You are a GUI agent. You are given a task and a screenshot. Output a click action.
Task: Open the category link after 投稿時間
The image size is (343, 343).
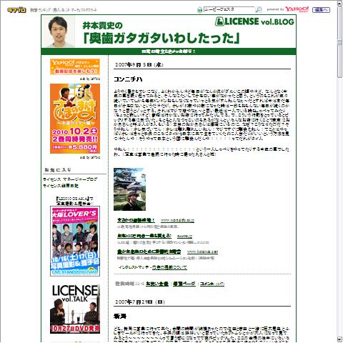157,284
